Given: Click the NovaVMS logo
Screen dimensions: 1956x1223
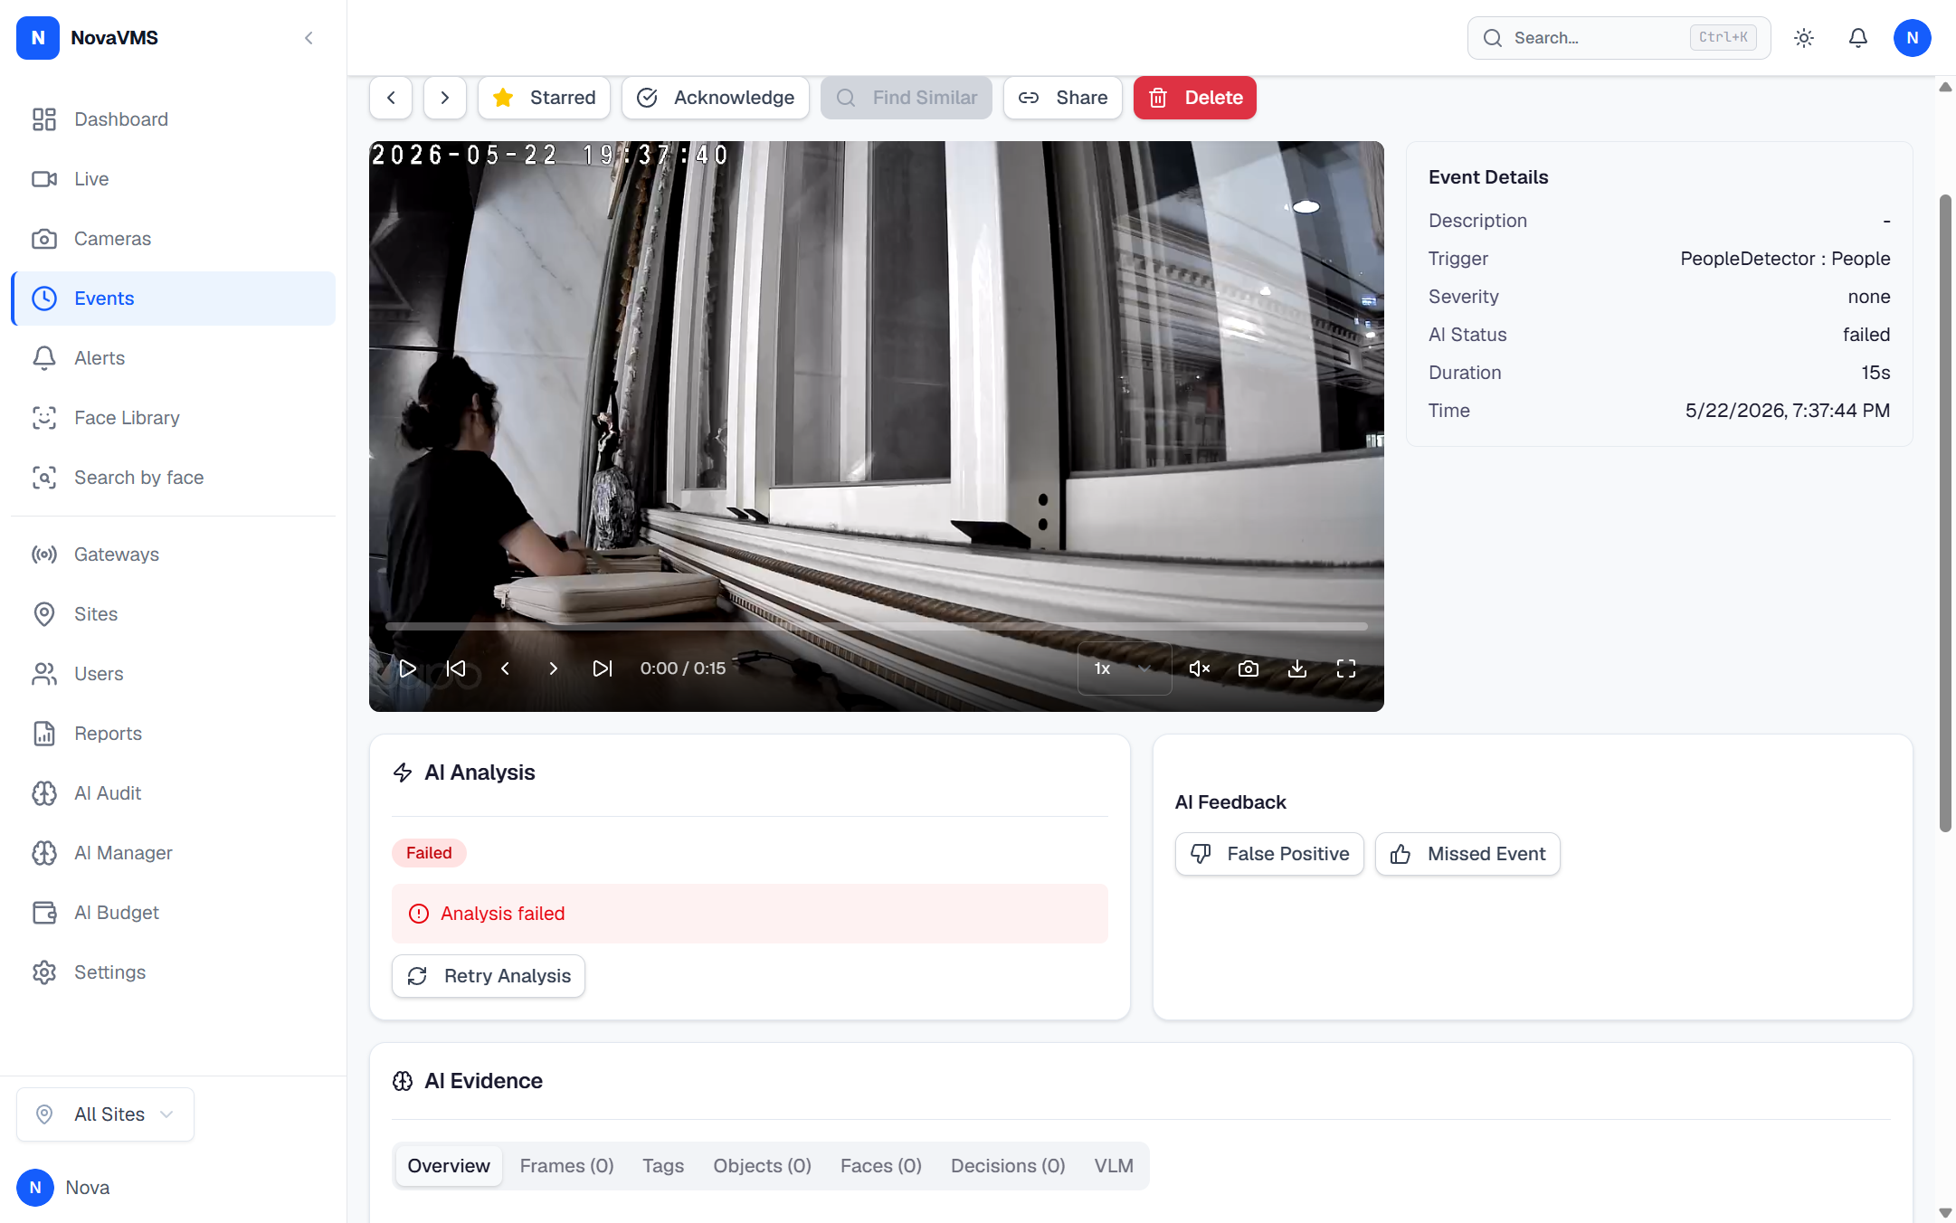Looking at the screenshot, I should tap(38, 38).
